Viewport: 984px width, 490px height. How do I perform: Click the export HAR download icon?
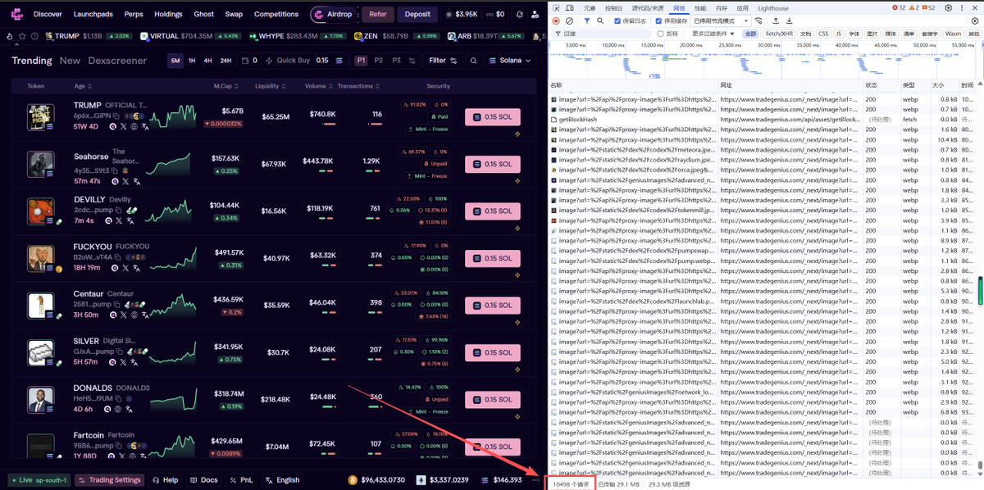(788, 20)
